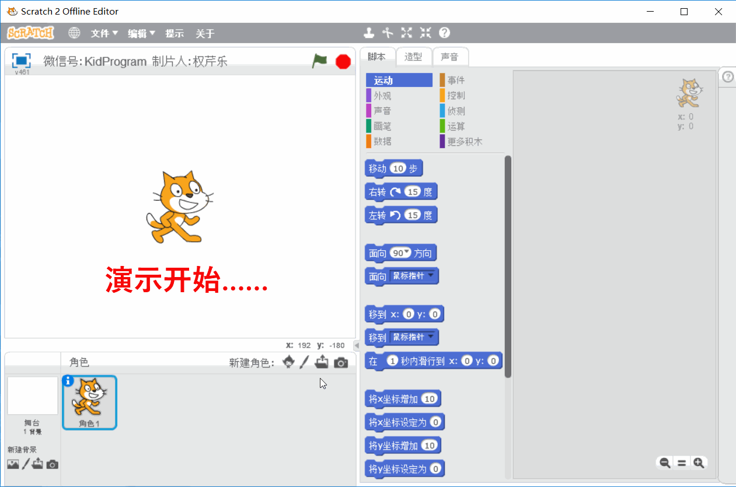Open the language globe menu

click(x=74, y=33)
